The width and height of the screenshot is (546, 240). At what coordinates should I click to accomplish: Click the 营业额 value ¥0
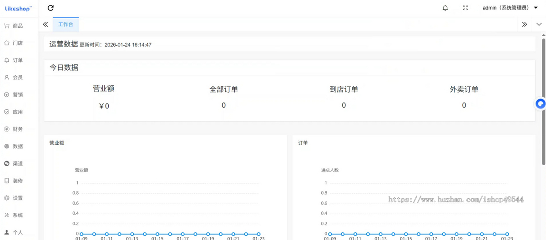pos(104,106)
